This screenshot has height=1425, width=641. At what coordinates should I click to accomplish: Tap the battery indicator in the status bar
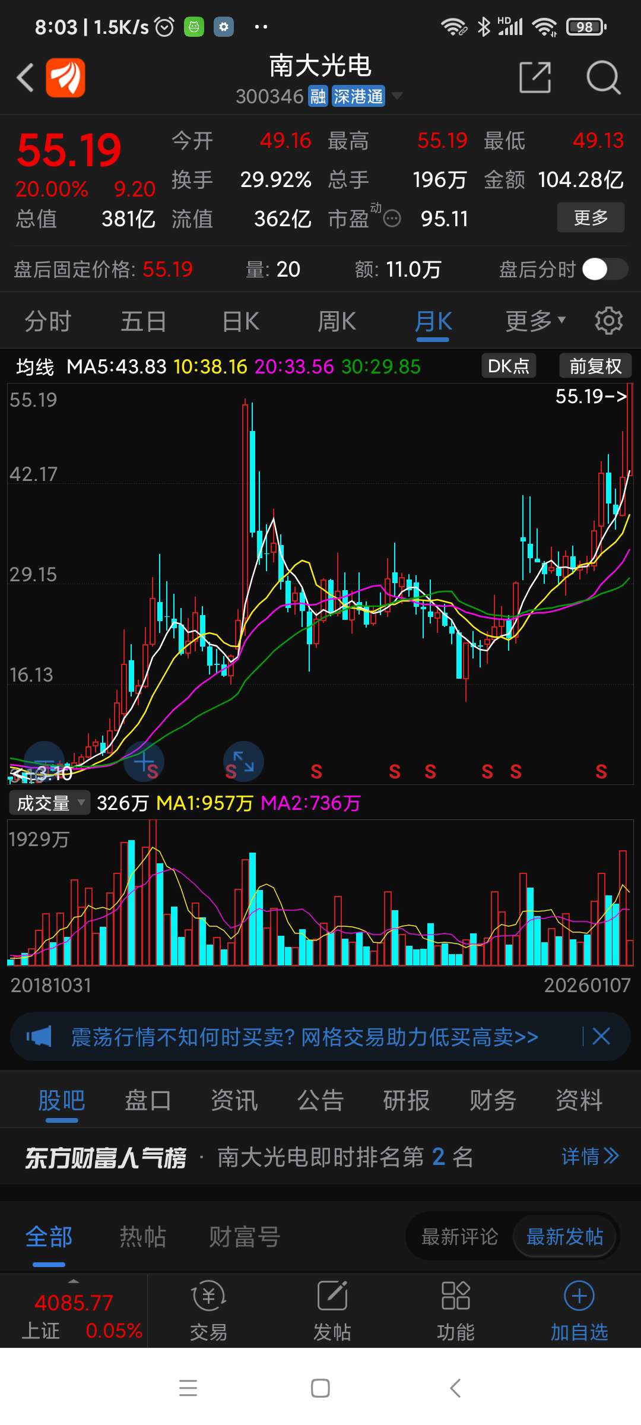tap(586, 27)
